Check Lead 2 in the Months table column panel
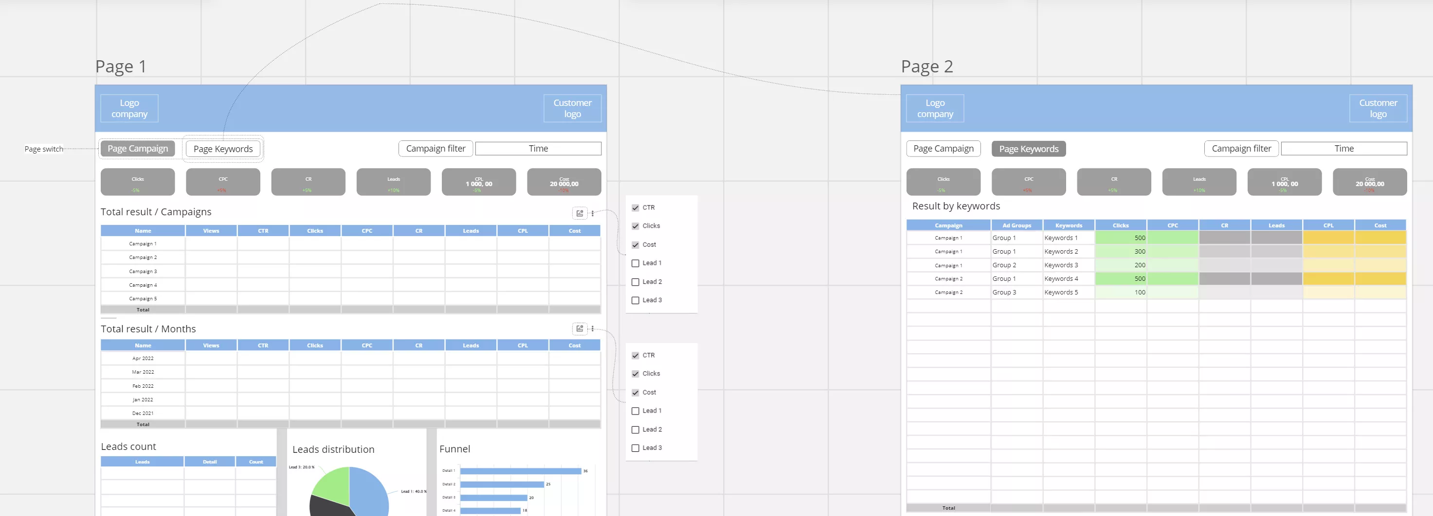 [x=635, y=430]
